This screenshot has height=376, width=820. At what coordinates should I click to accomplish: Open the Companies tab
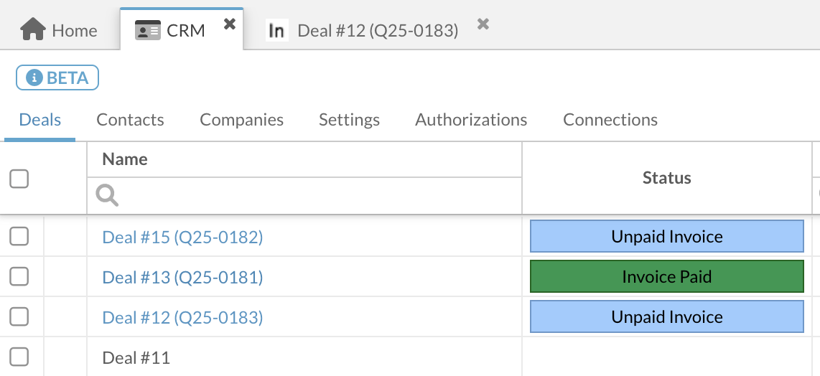click(x=241, y=120)
